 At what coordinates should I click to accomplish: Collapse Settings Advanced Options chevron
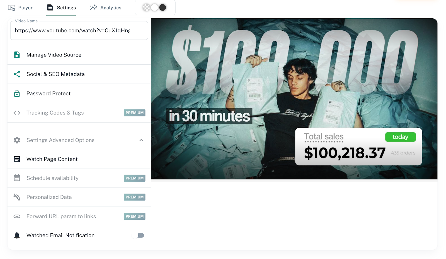tap(141, 140)
